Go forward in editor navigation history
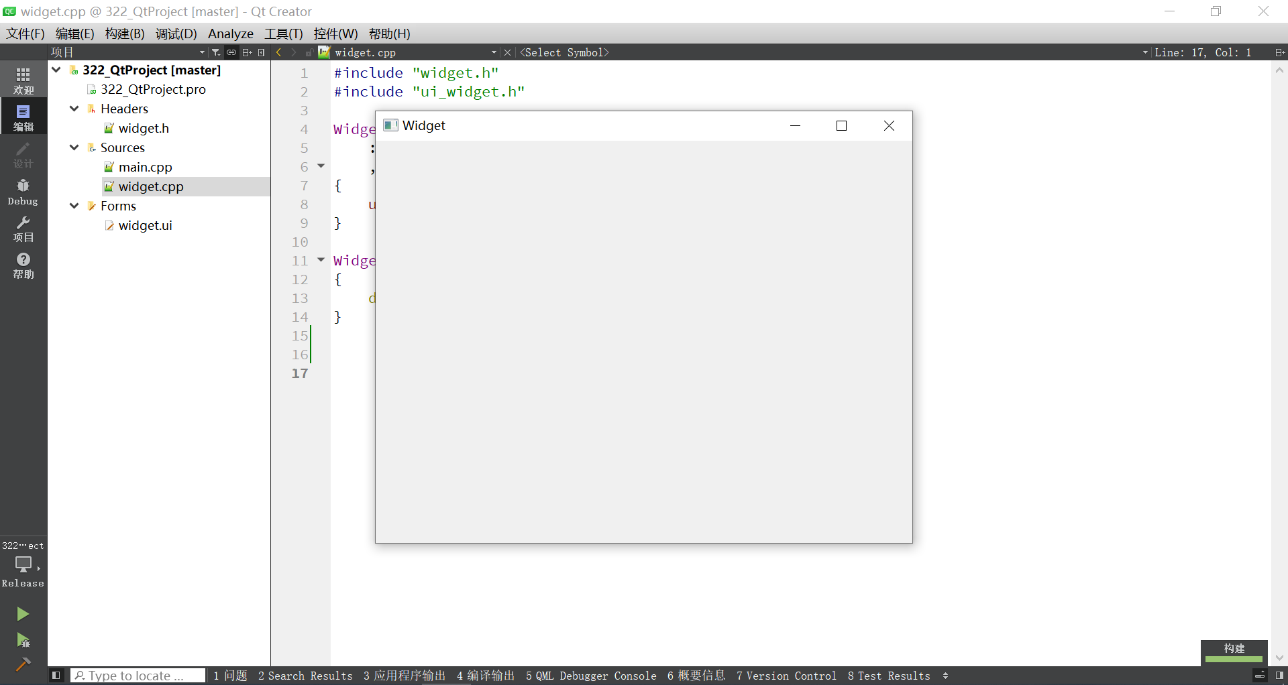The width and height of the screenshot is (1288, 685). 294,52
